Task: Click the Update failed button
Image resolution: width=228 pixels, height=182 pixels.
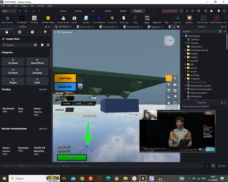Action: coord(170,11)
